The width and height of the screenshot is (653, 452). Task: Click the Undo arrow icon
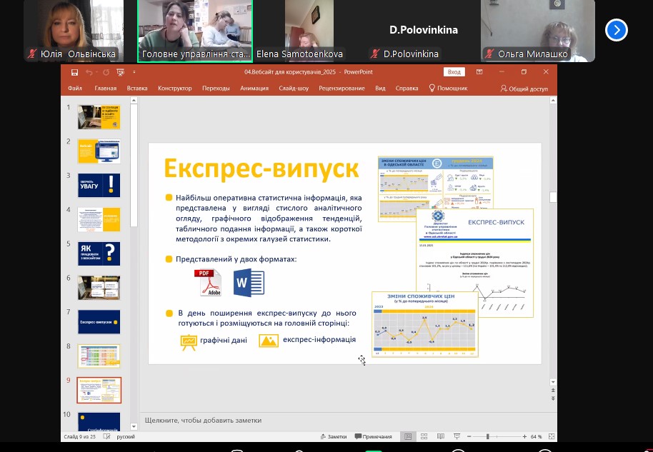(89, 72)
